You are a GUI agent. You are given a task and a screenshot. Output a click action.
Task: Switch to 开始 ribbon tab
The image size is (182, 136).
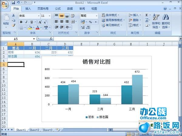(x=16, y=8)
